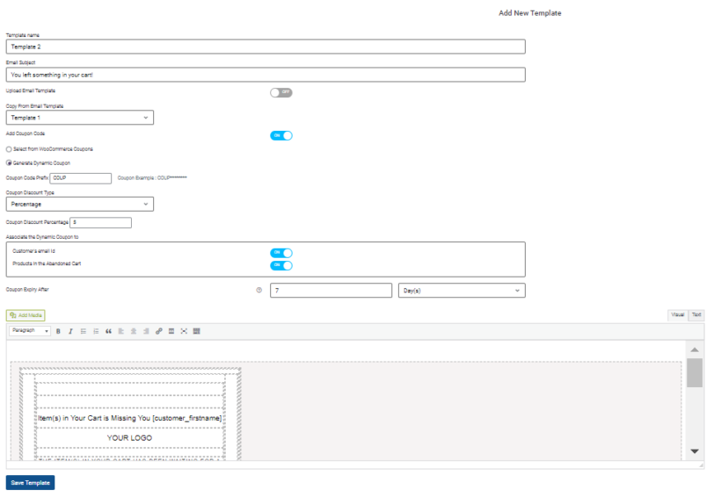Open the Paragraph format dropdown
The height and width of the screenshot is (504, 721).
(29, 331)
